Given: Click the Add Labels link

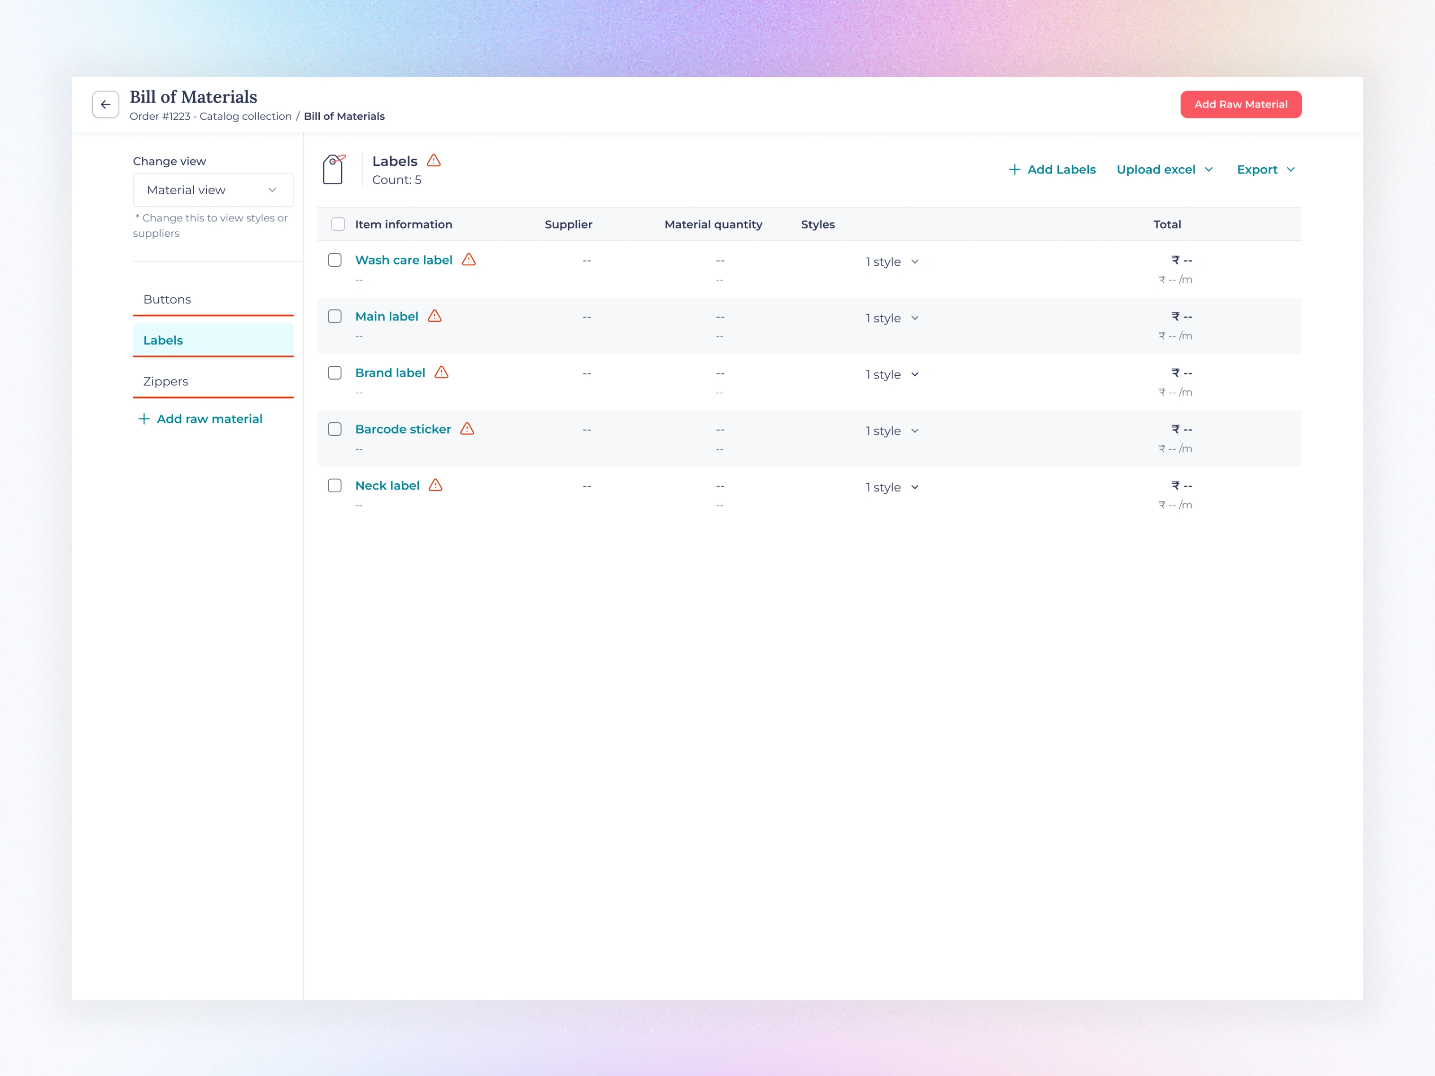Looking at the screenshot, I should (1052, 169).
